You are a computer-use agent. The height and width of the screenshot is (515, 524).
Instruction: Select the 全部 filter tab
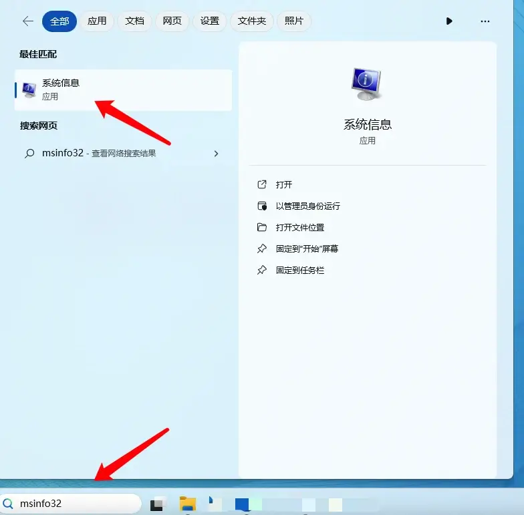click(59, 21)
